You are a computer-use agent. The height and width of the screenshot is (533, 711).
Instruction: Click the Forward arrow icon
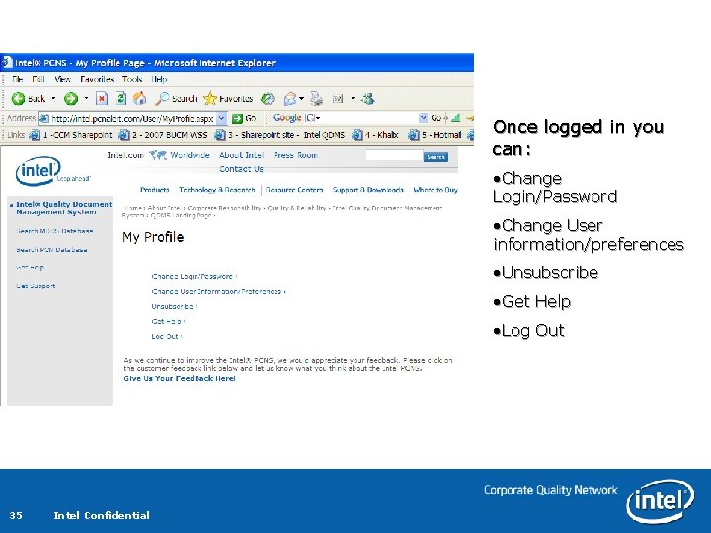71,99
